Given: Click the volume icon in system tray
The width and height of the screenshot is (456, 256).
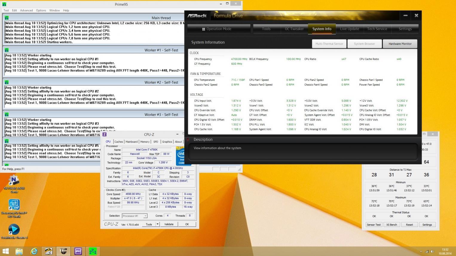Looking at the screenshot, I should click(432, 252).
